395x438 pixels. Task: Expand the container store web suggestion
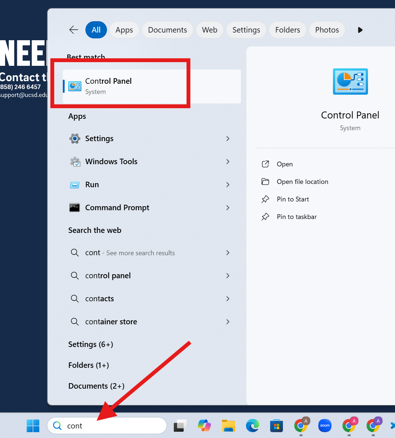pyautogui.click(x=227, y=322)
